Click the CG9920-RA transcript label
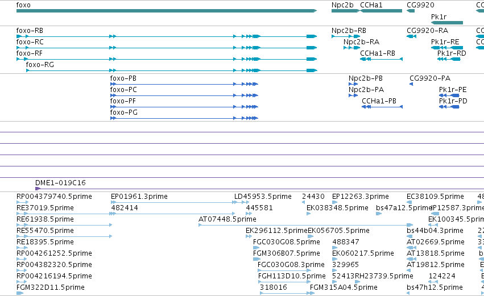This screenshot has width=484, height=296. click(x=428, y=31)
